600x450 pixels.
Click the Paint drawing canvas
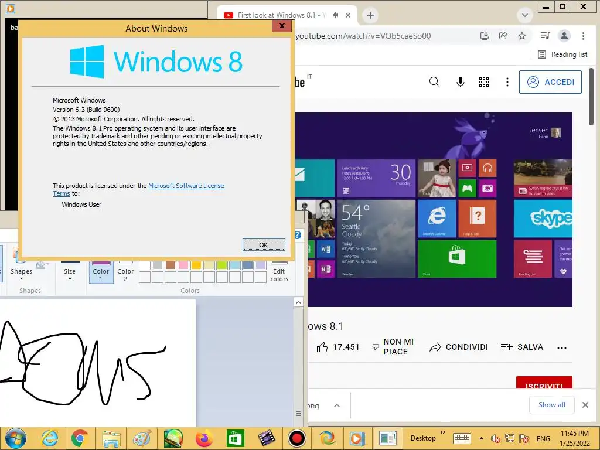98,362
